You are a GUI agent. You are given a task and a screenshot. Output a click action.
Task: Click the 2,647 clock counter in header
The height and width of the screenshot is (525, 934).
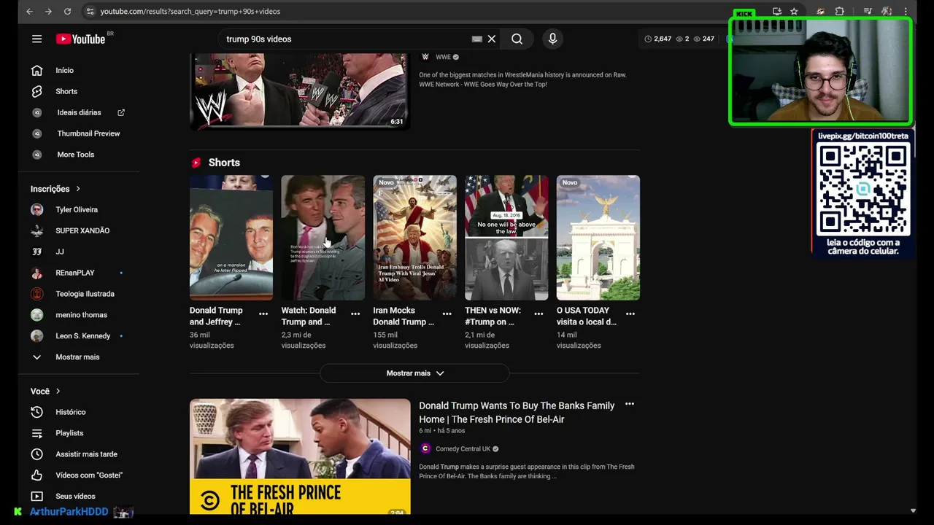click(657, 39)
